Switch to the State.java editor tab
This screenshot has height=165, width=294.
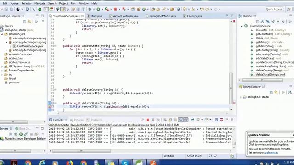96,16
